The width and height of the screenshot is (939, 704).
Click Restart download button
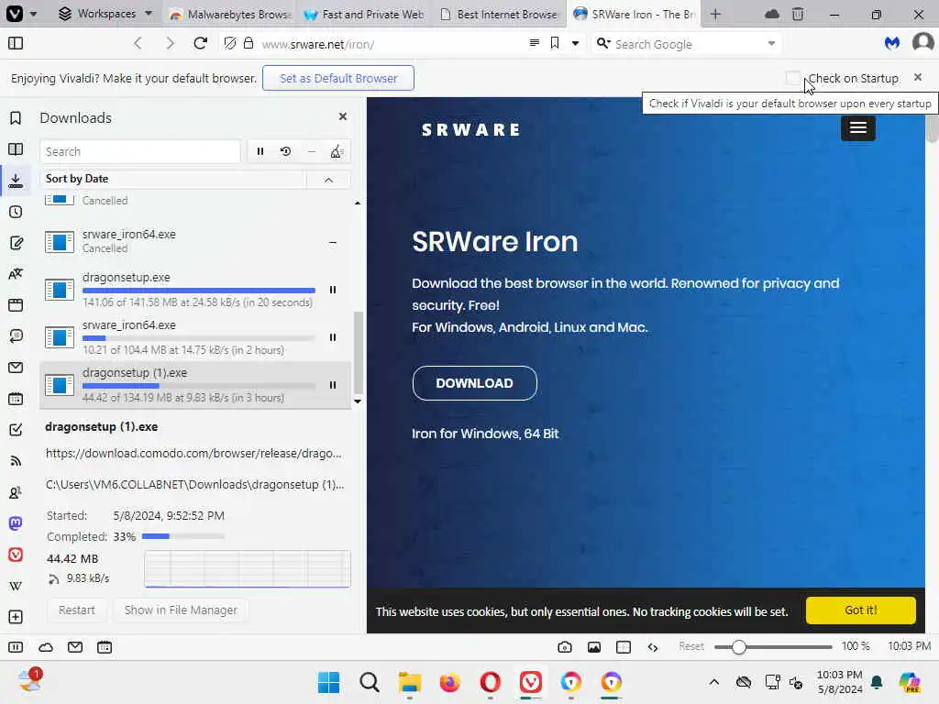pos(77,610)
